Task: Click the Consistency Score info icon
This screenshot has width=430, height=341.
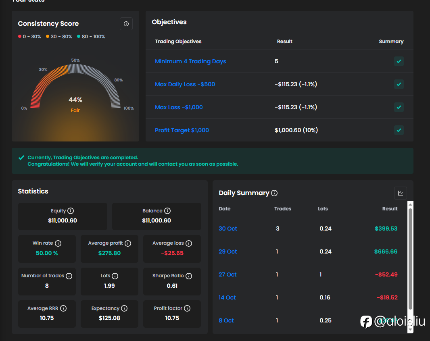Action: click(x=126, y=24)
